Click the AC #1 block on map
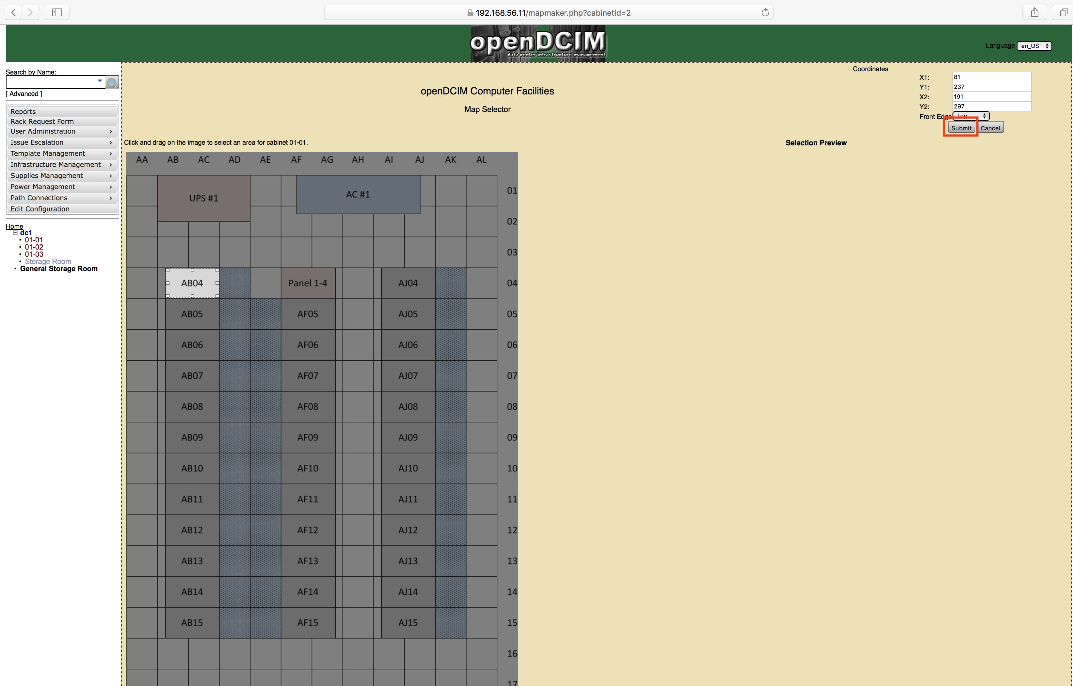 click(x=358, y=195)
